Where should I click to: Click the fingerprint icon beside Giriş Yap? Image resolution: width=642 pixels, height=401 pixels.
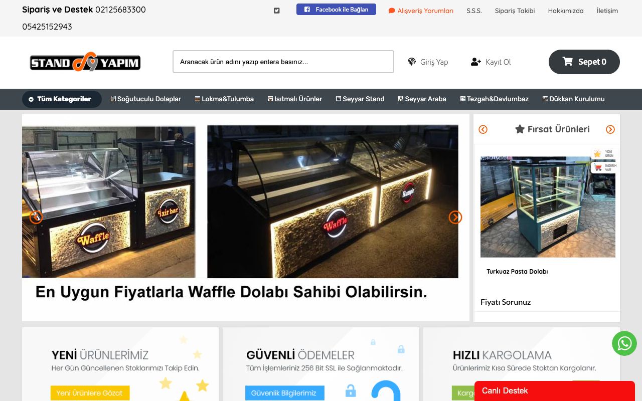pos(412,62)
